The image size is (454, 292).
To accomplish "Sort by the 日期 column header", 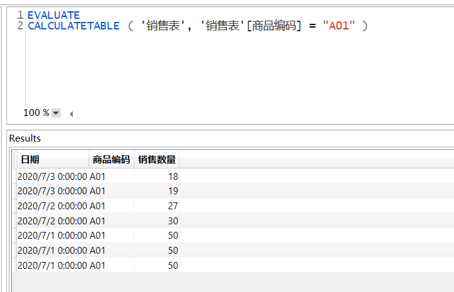I will click(x=53, y=159).
